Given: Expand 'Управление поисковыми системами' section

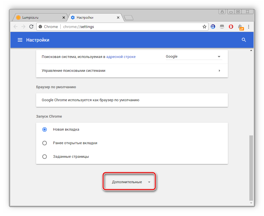Looking at the screenshot, I should click(132, 71).
